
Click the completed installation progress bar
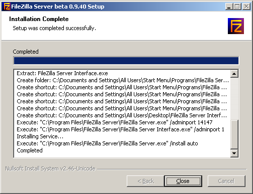click(126, 61)
